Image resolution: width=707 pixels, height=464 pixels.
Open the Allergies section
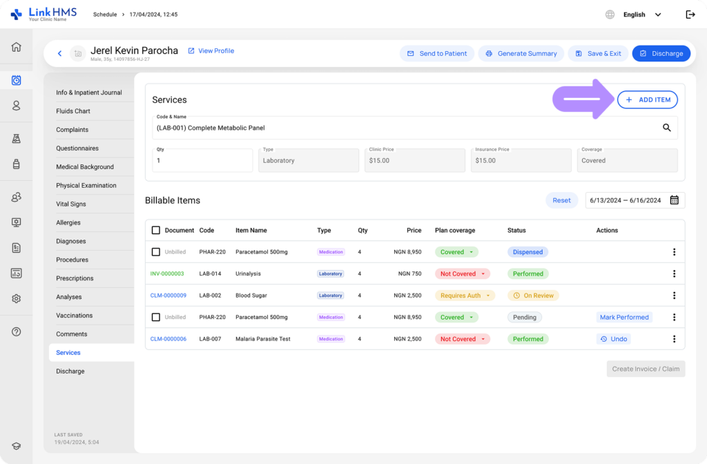68,223
